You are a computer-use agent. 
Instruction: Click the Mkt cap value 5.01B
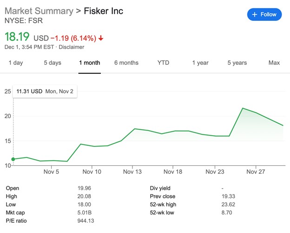[86, 213]
